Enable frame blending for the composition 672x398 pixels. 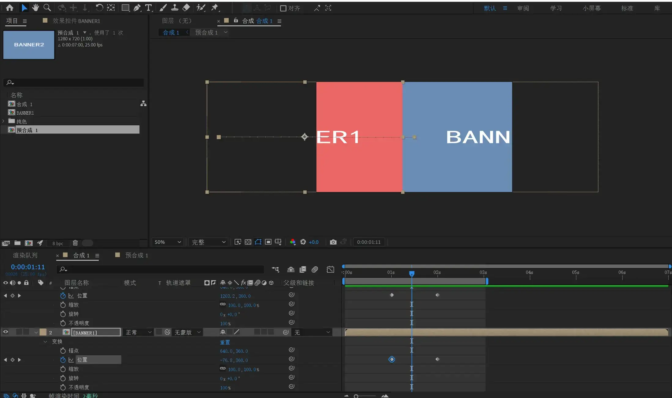tap(303, 269)
